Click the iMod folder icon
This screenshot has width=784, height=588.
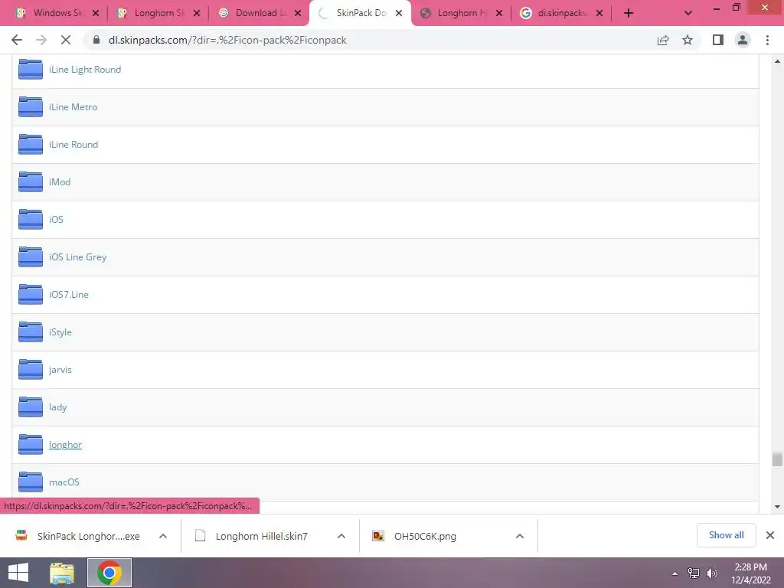(31, 182)
